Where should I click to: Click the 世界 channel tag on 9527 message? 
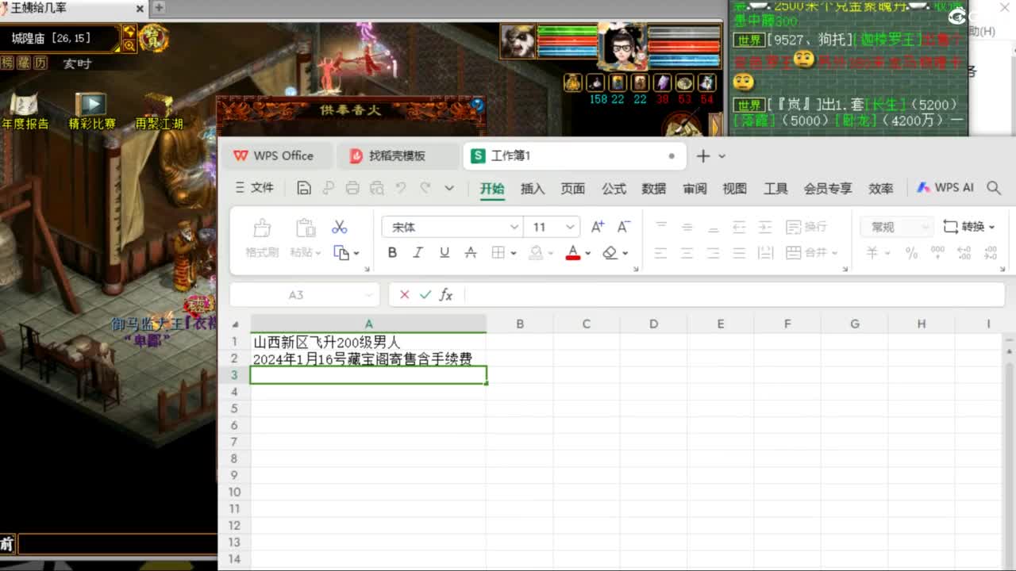click(x=749, y=39)
